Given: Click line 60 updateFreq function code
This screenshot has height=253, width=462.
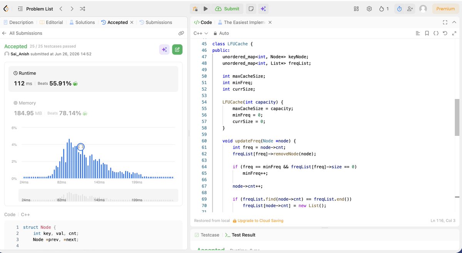Looking at the screenshot, I should (259, 141).
